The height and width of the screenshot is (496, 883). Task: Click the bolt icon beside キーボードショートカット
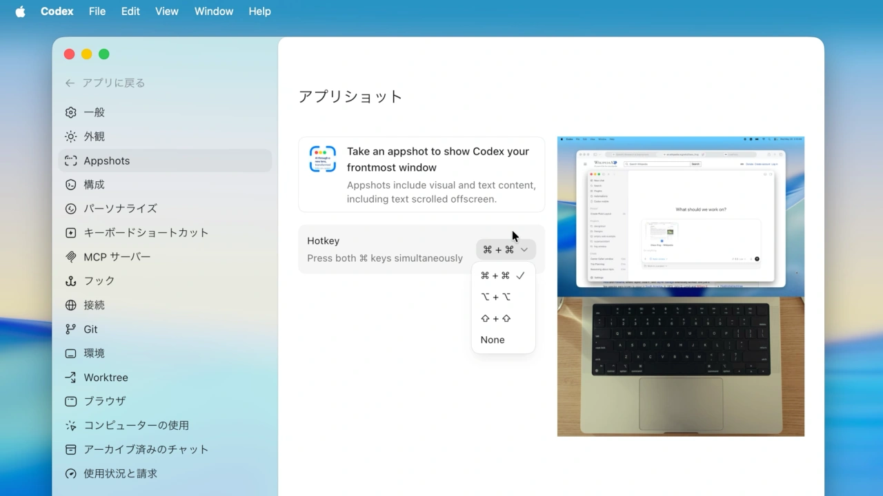(x=70, y=233)
